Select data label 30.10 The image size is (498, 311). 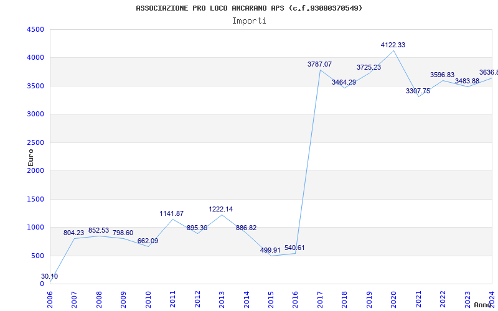click(x=50, y=276)
